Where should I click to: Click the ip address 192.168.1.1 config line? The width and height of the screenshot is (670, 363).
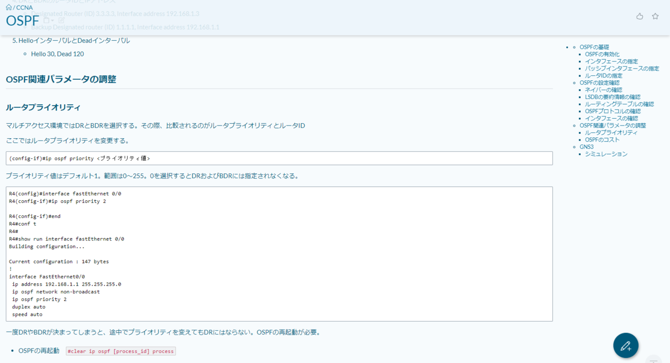[66, 284]
